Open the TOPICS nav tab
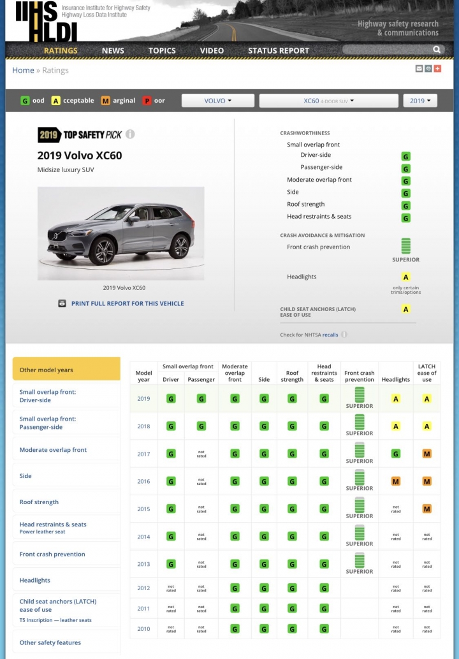Image resolution: width=459 pixels, height=659 pixels. 162,50
